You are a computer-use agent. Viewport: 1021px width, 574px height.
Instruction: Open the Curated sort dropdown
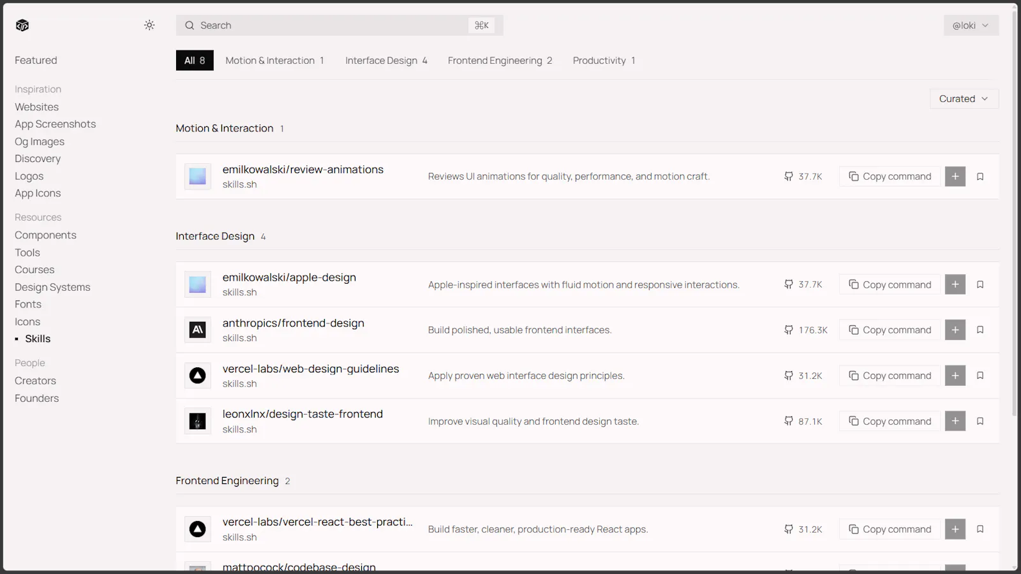(964, 99)
